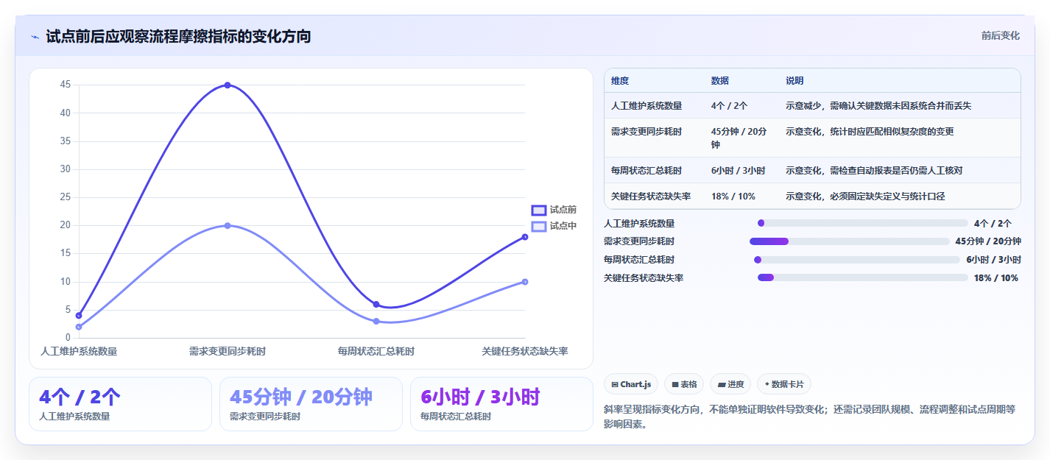Click the 前后变化 badge in header
The image size is (1050, 460).
tap(1000, 35)
